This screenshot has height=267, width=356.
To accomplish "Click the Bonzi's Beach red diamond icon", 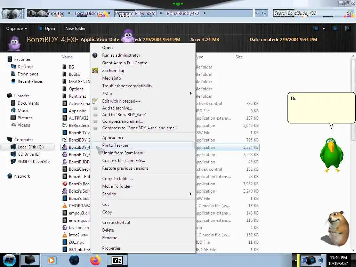I will [65, 184].
